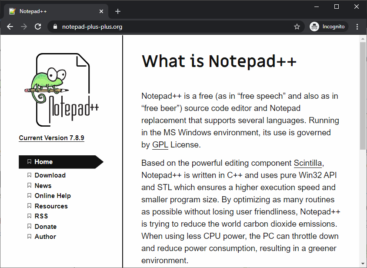The width and height of the screenshot is (367, 268).
Task: Bookmark this page with the star icon
Action: (x=297, y=27)
